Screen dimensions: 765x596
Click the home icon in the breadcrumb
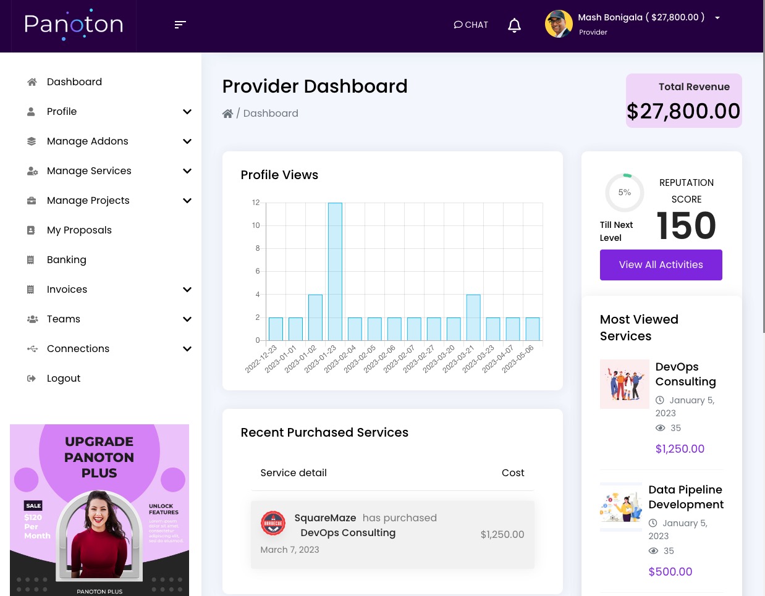pos(228,114)
